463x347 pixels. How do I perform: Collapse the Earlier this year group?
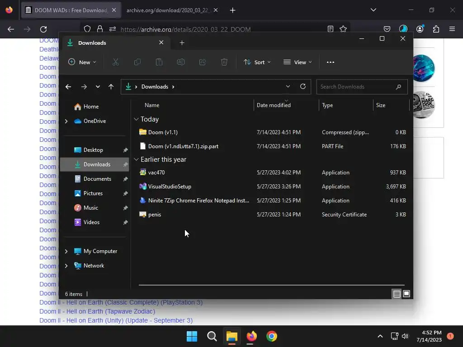point(136,159)
